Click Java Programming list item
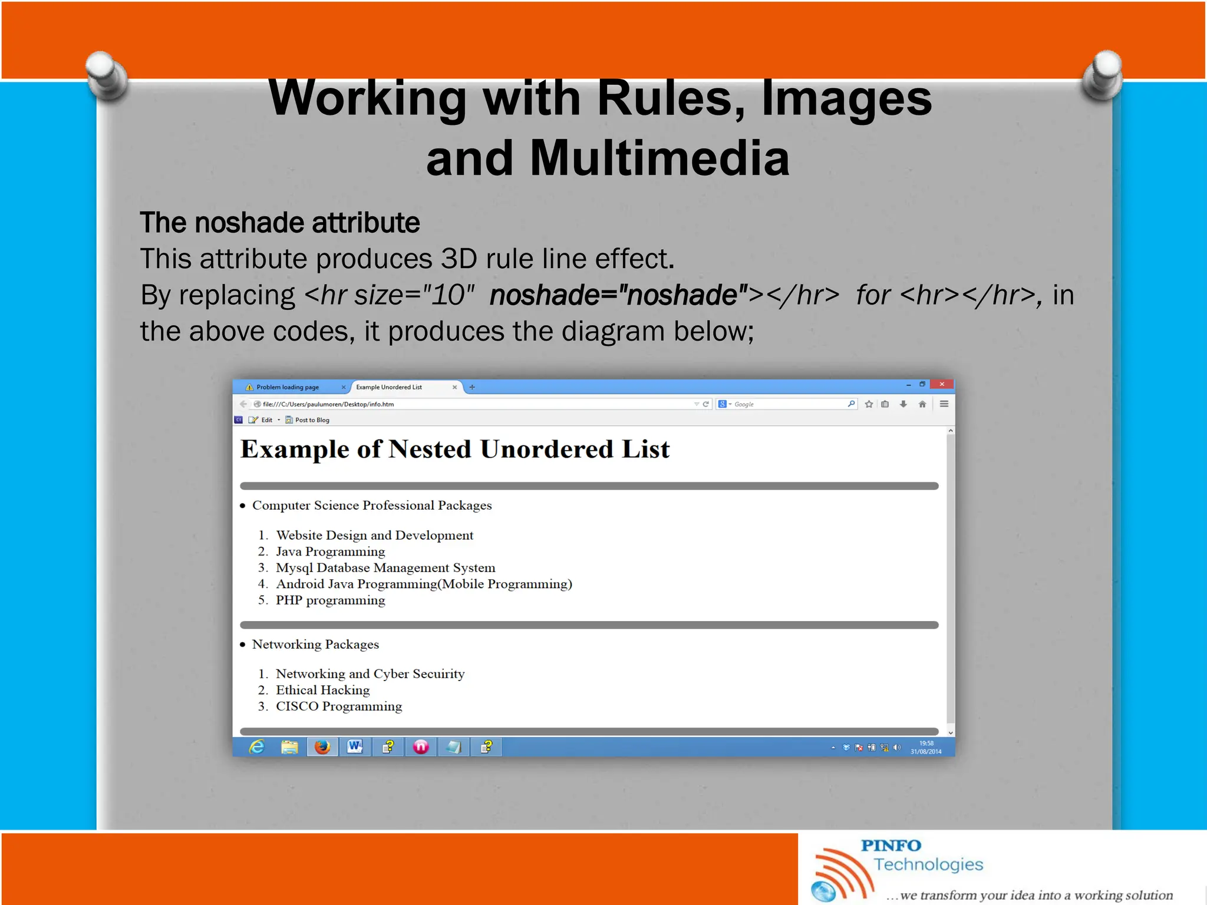This screenshot has width=1207, height=905. point(331,552)
